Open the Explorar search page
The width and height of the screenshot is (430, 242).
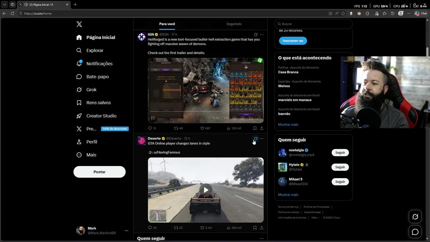pos(90,50)
